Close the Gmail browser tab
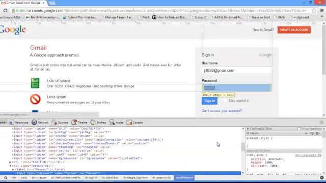The width and height of the screenshot is (326, 183). point(43,3)
